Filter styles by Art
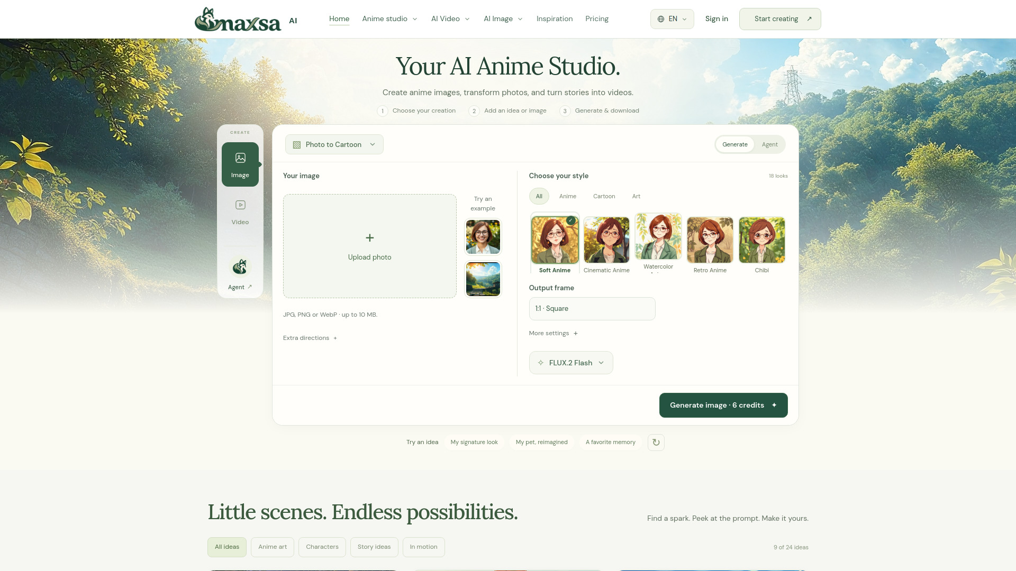The width and height of the screenshot is (1016, 571). (x=637, y=196)
